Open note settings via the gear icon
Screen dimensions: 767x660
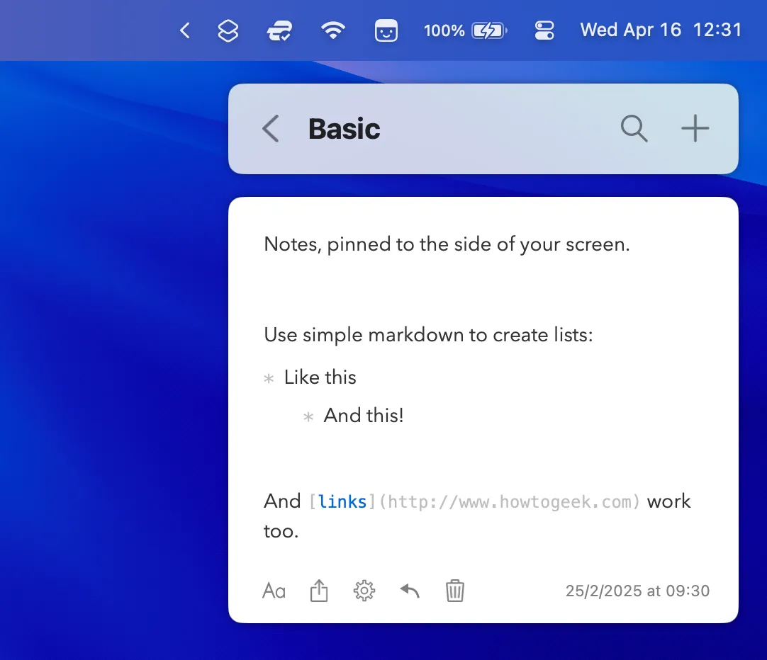(x=364, y=591)
